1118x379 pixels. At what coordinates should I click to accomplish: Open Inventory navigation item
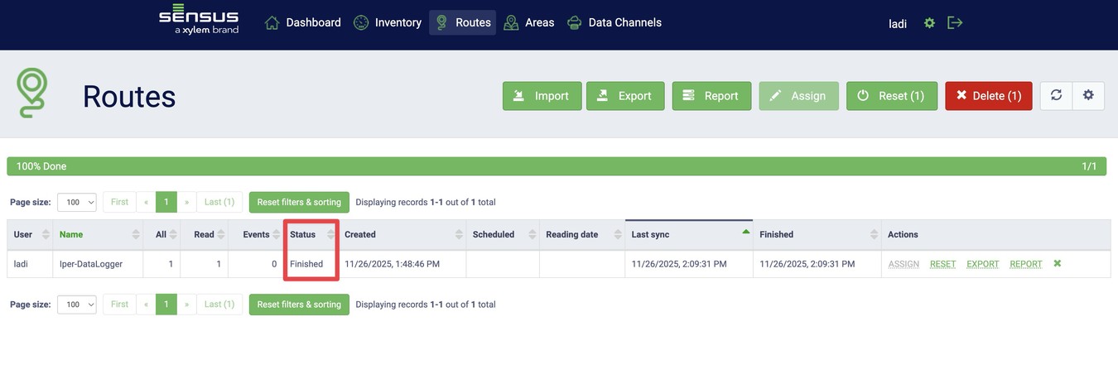tap(388, 23)
